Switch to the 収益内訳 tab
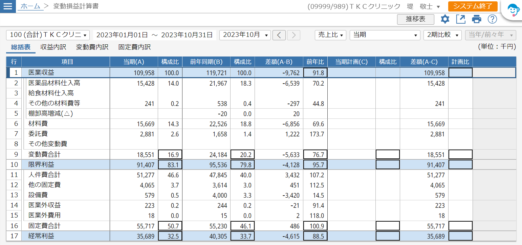This screenshot has width=522, height=245. coord(53,47)
